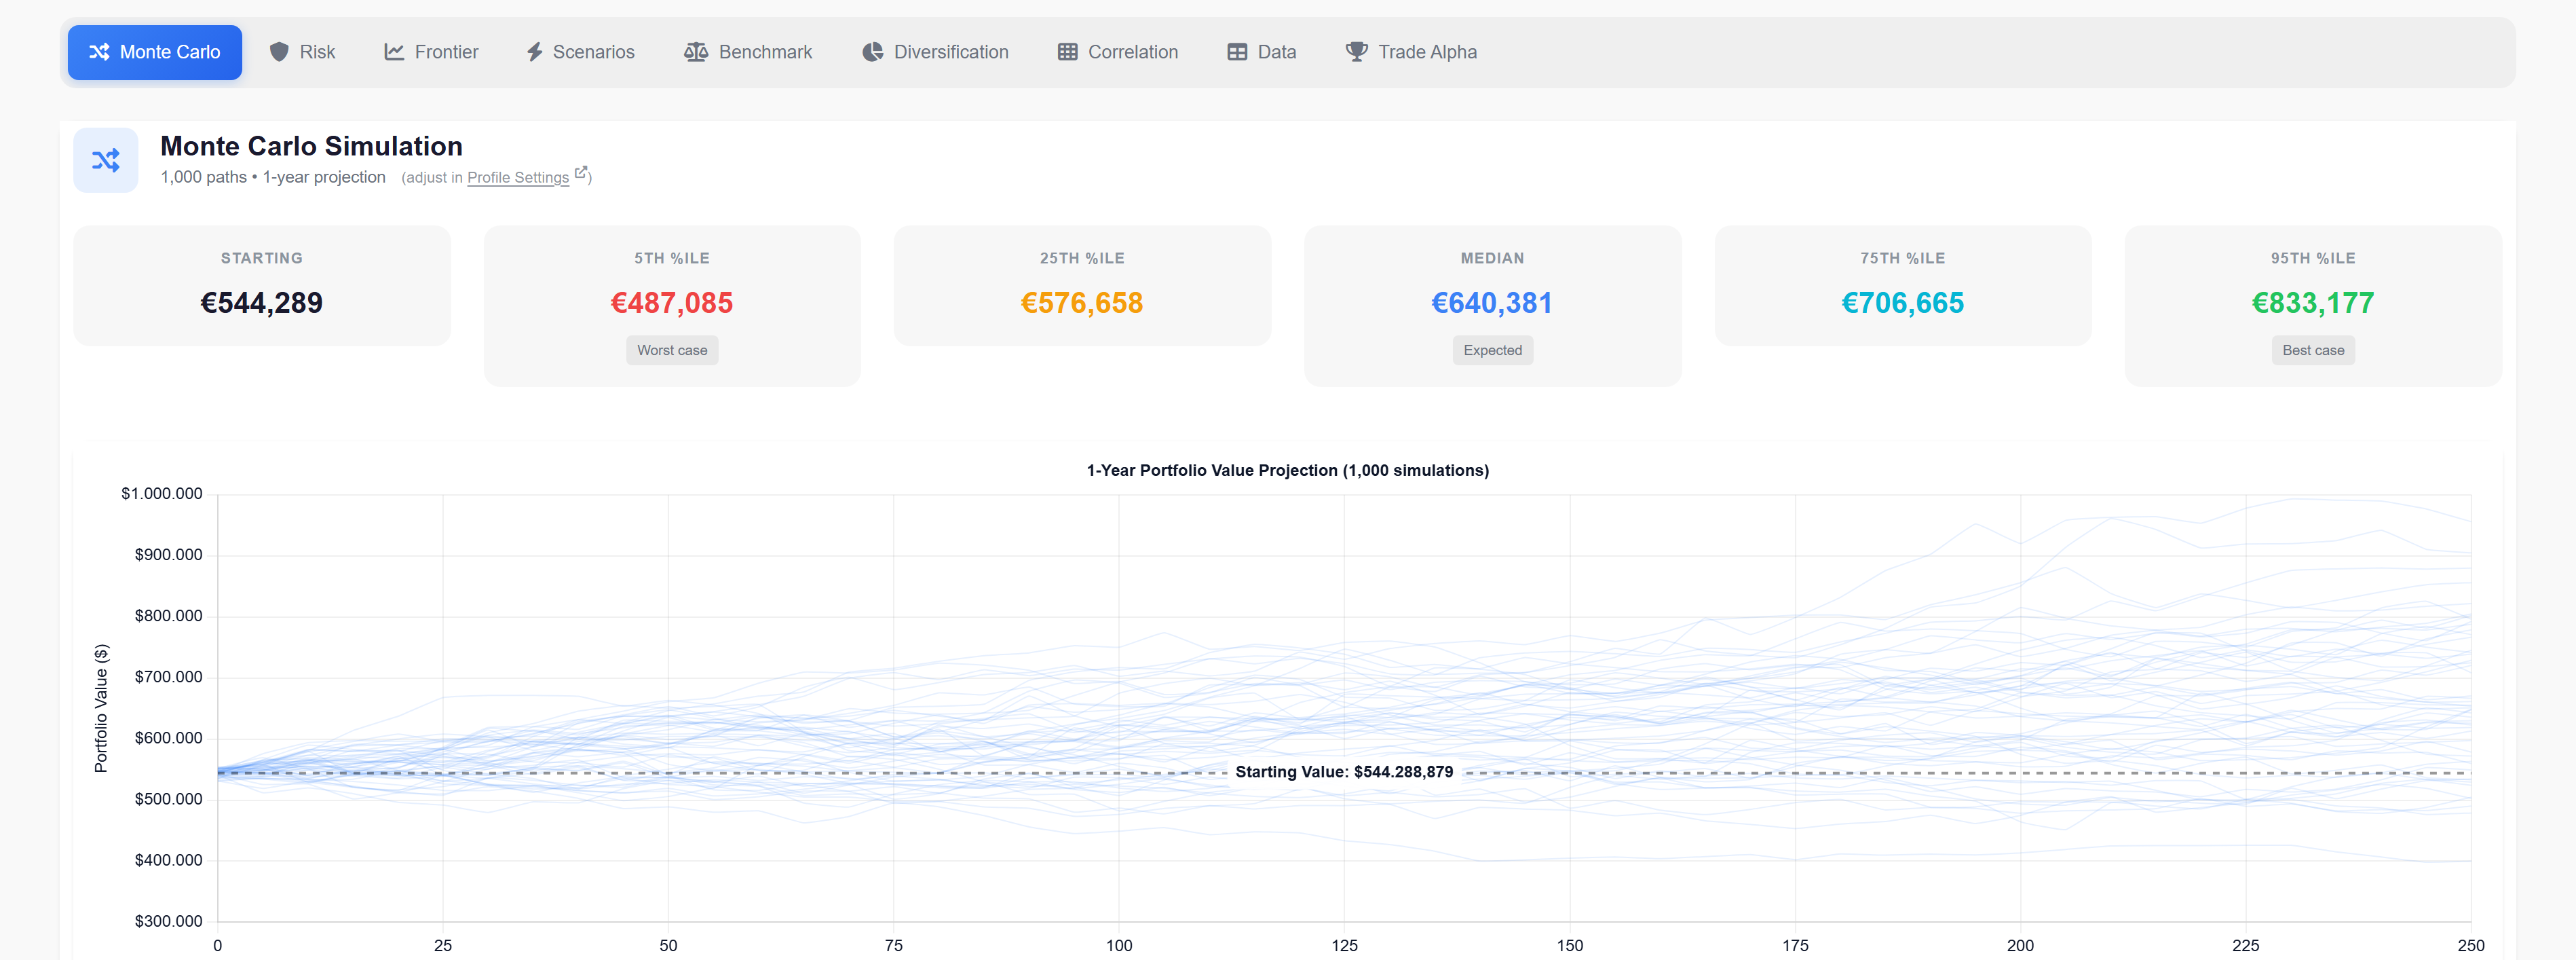Image resolution: width=2576 pixels, height=960 pixels.
Task: Select the Risk shield icon
Action: (x=280, y=51)
